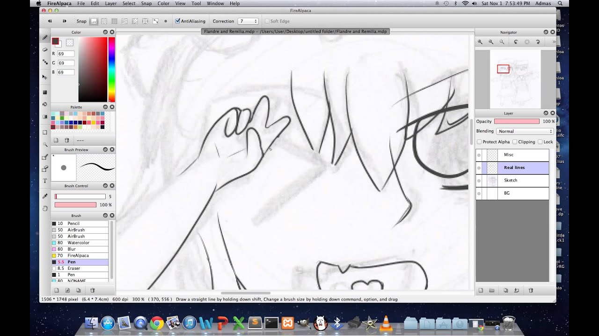Select the Gradient tool
The image size is (599, 336).
[x=45, y=117]
